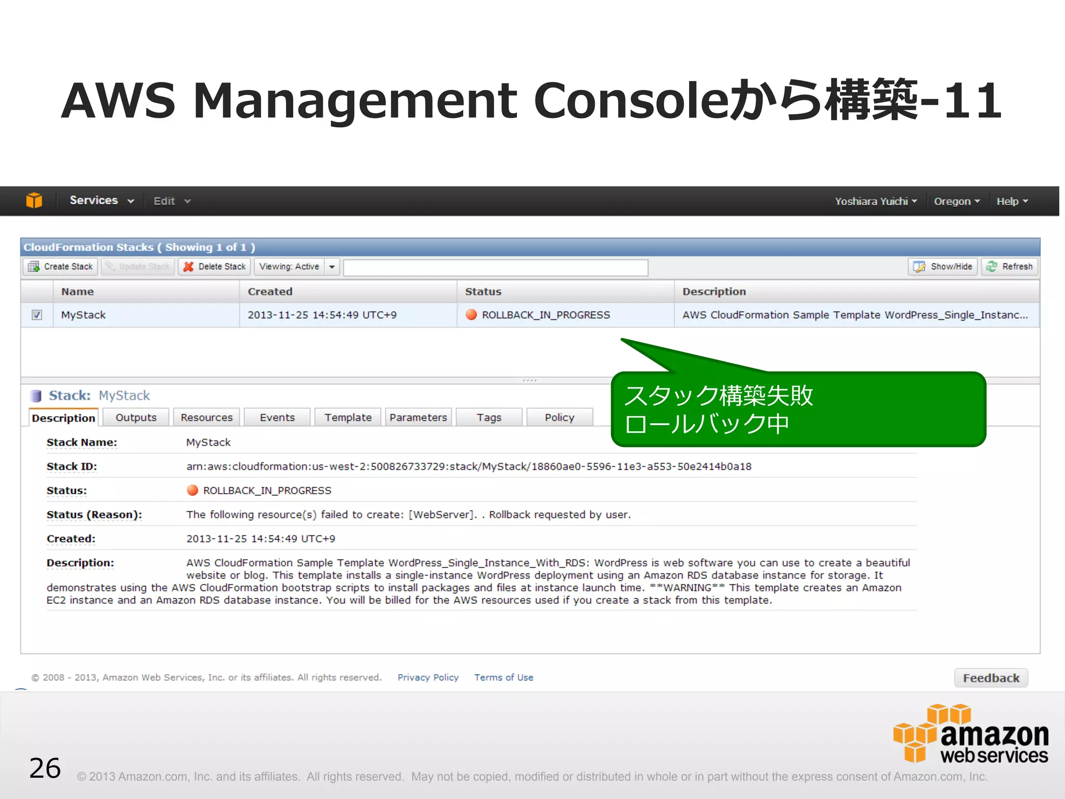Sort by the Status column header

point(565,291)
